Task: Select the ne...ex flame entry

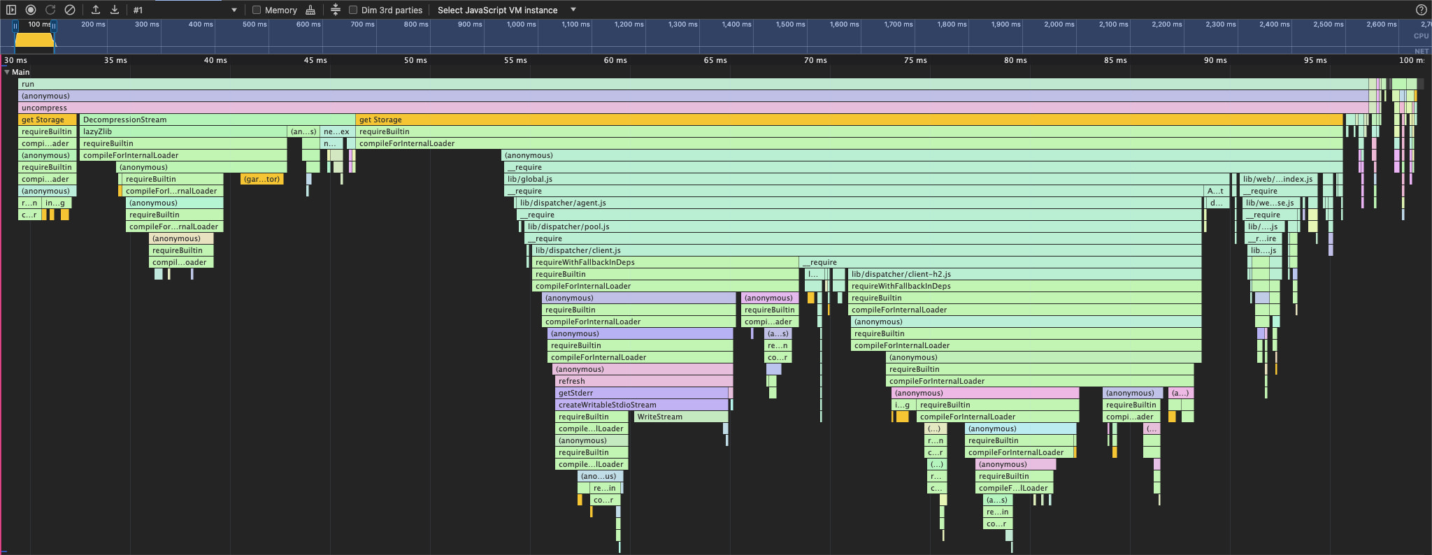Action: click(x=338, y=131)
